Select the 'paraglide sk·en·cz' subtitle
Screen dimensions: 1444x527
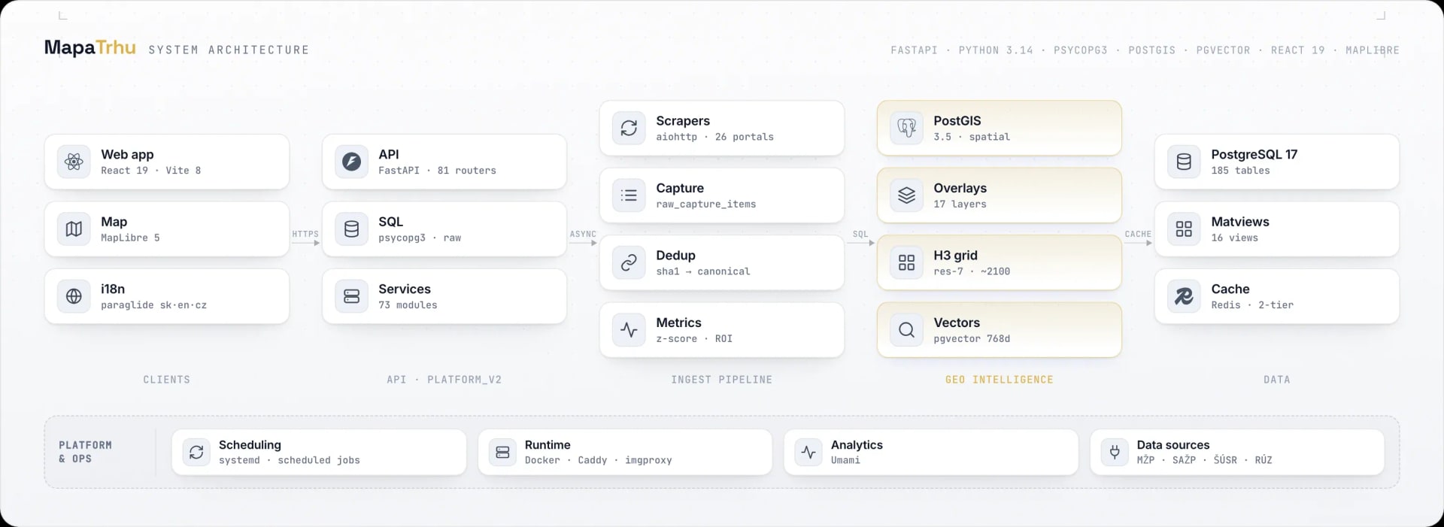(x=153, y=305)
